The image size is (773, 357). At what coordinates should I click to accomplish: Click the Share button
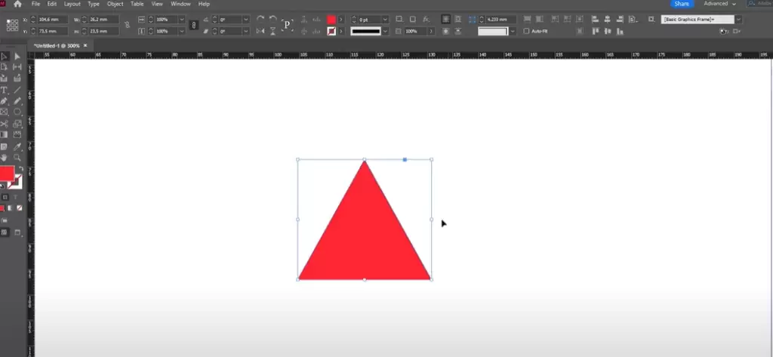pos(682,4)
